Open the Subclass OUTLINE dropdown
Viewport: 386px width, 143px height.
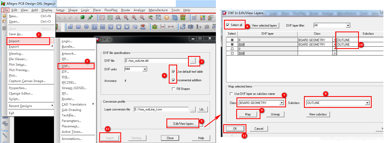[x=367, y=103]
